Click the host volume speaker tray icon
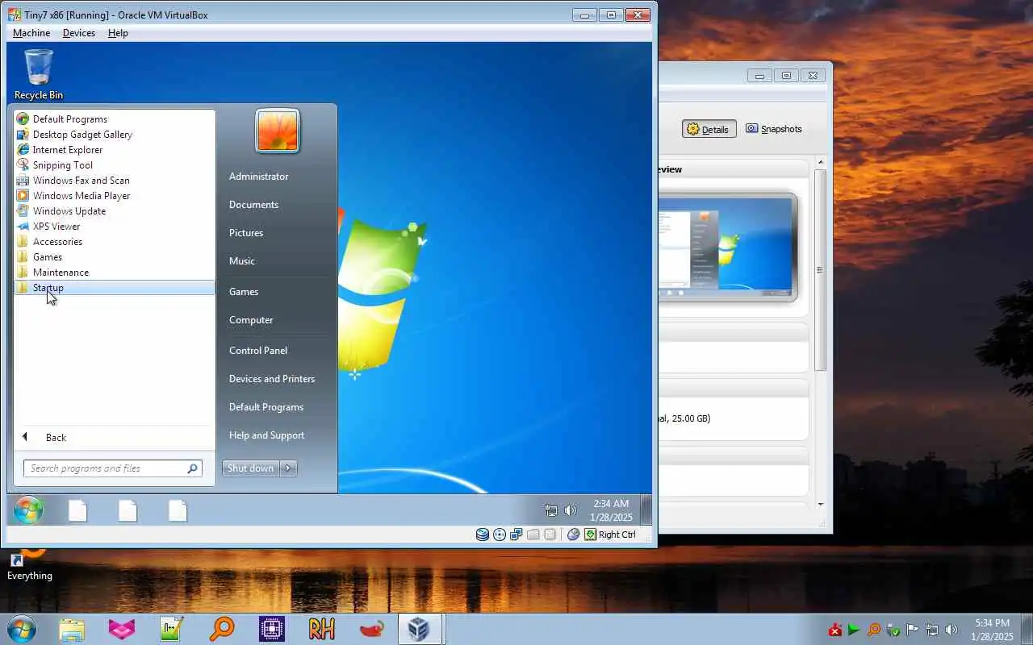Image resolution: width=1033 pixels, height=645 pixels. point(951,630)
